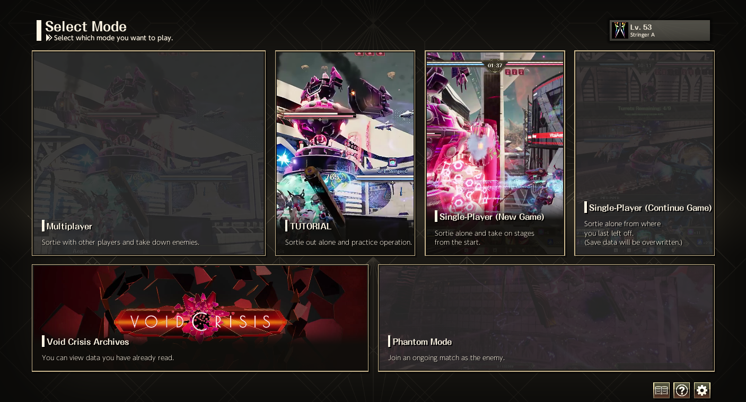The width and height of the screenshot is (746, 402).
Task: Click "Save data will be overwritten" note
Action: pos(633,243)
